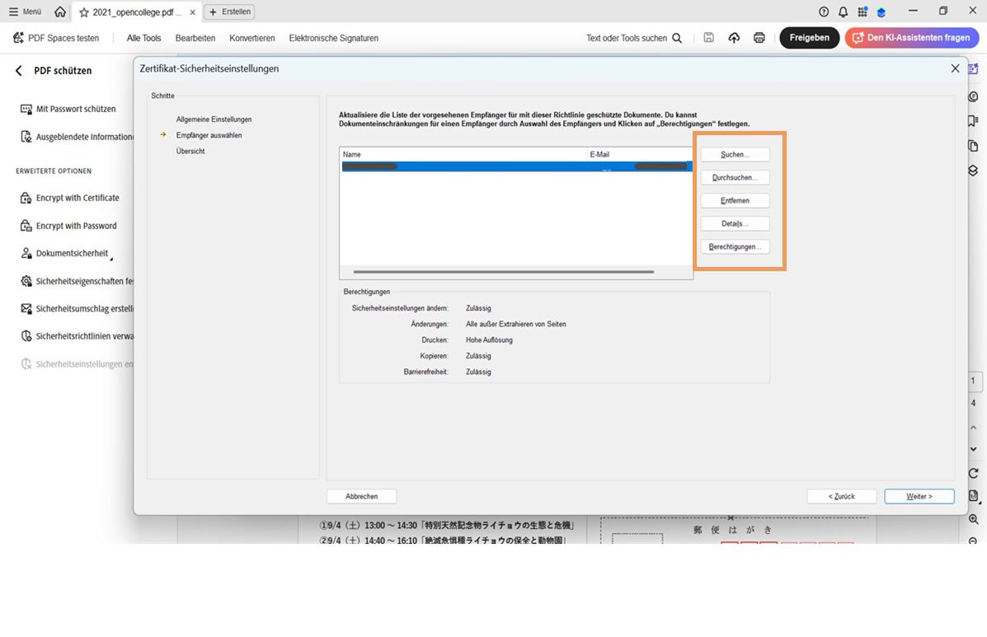Click the Suchen... button

tap(735, 155)
